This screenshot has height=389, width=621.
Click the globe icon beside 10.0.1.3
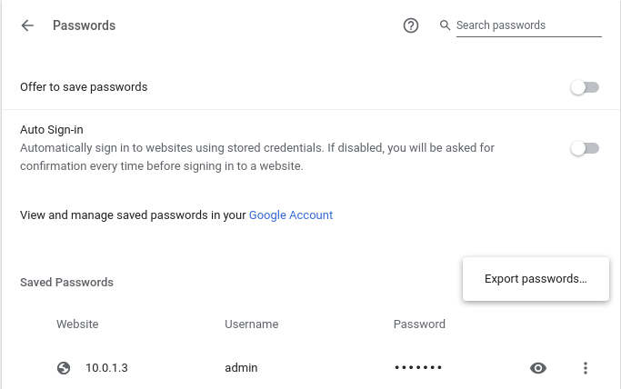click(64, 368)
